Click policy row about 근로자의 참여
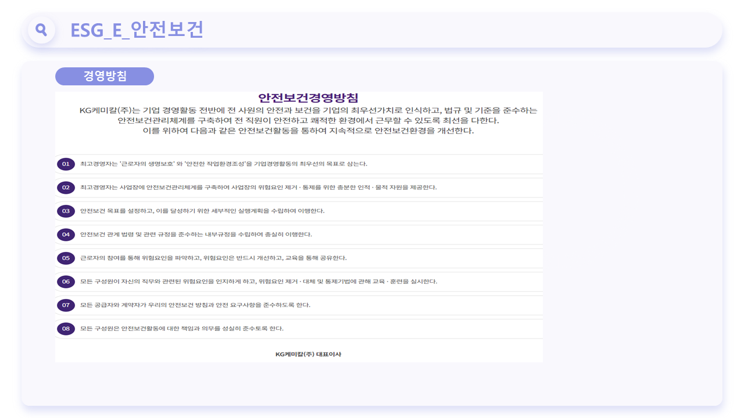744x418 pixels. [x=299, y=258]
